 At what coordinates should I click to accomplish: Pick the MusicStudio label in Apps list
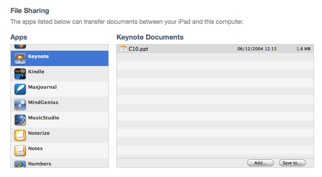coord(43,118)
